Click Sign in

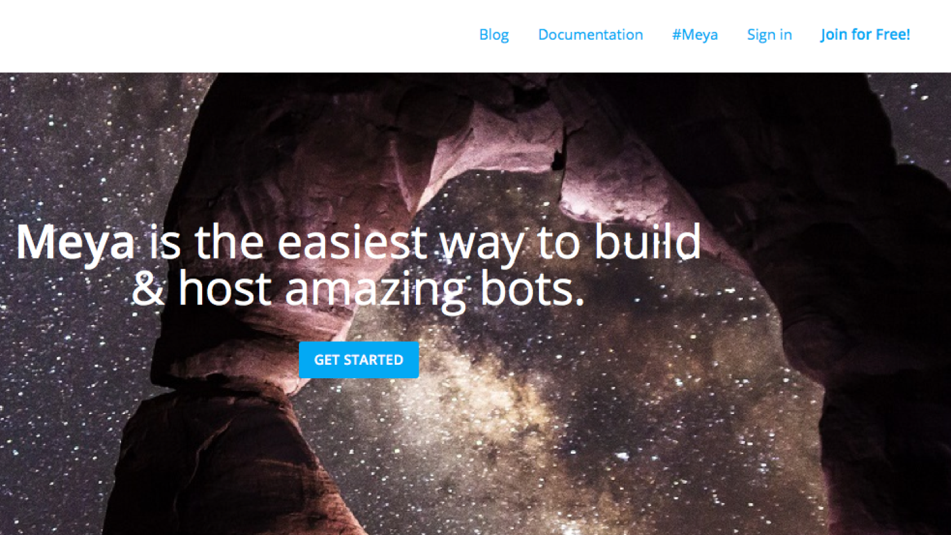pos(769,35)
